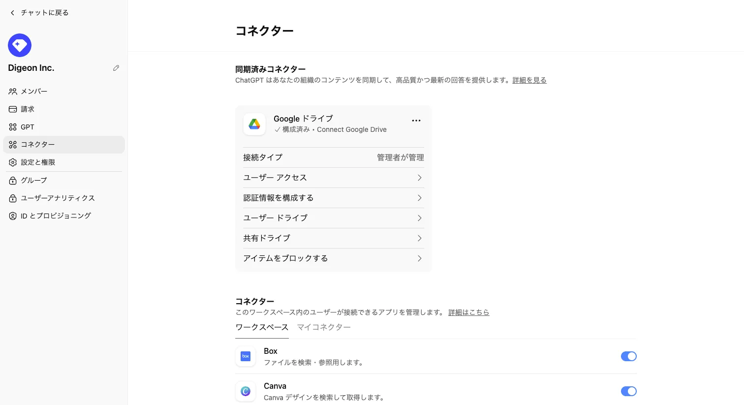The height and width of the screenshot is (405, 744).
Task: Open the アイテムをブロックする row
Action: (333, 258)
